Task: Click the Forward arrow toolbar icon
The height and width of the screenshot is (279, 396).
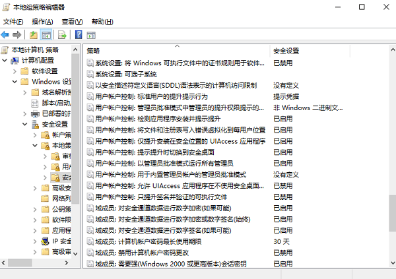Action: point(17,35)
